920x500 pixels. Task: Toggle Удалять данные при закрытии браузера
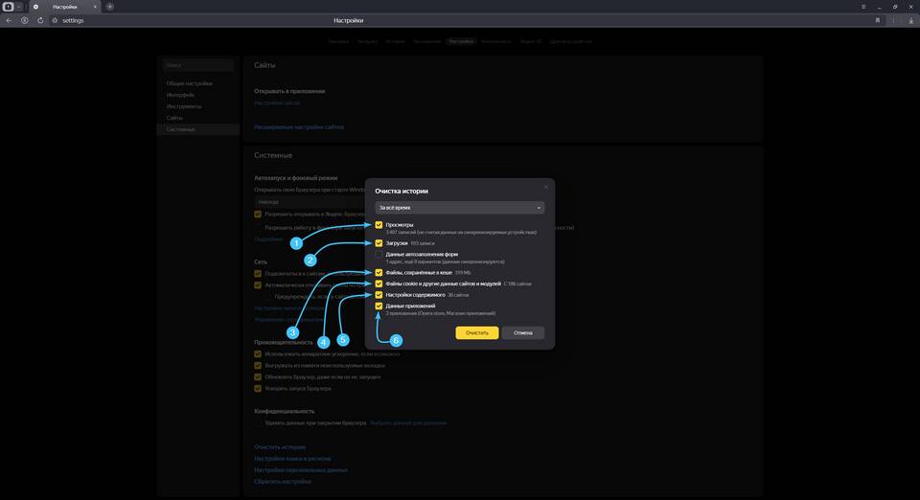coord(258,422)
